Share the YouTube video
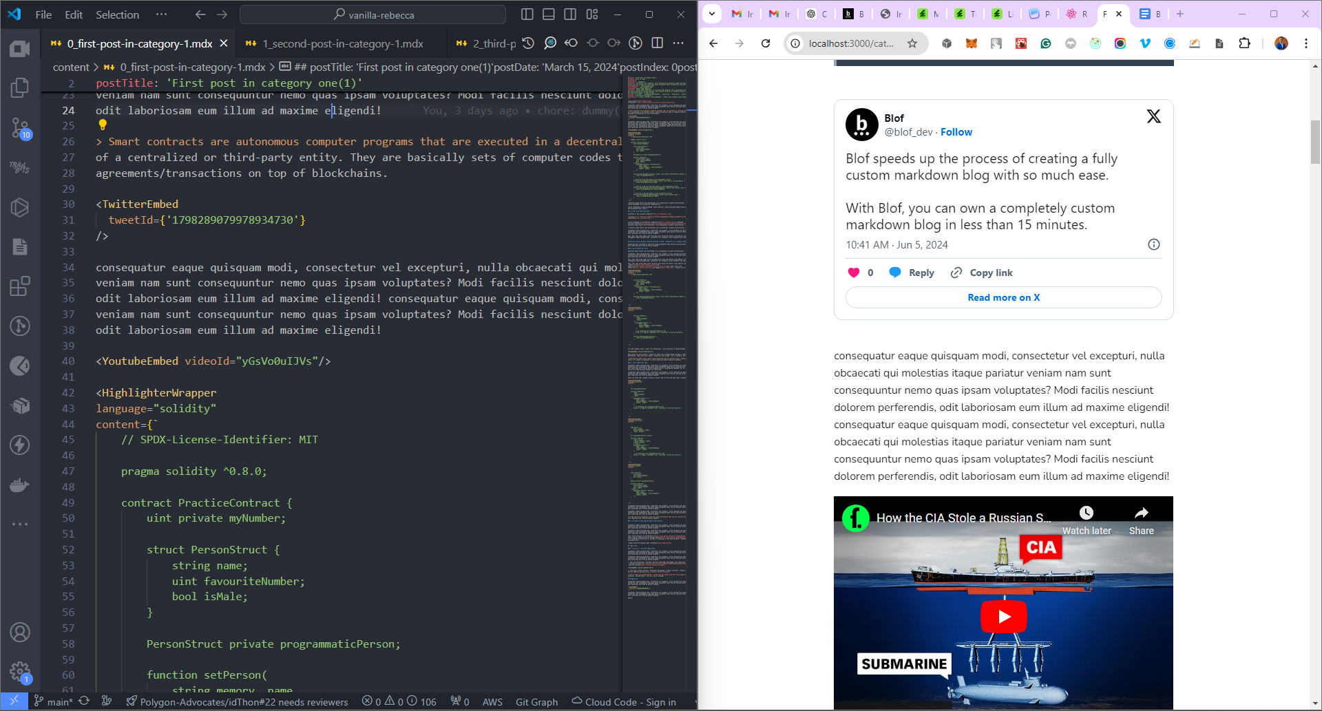 pos(1141,520)
